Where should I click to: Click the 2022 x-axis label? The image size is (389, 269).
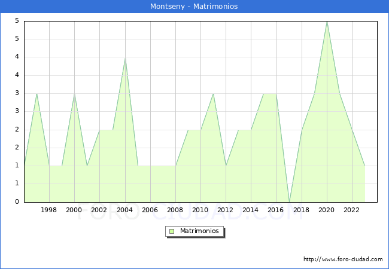(351, 210)
